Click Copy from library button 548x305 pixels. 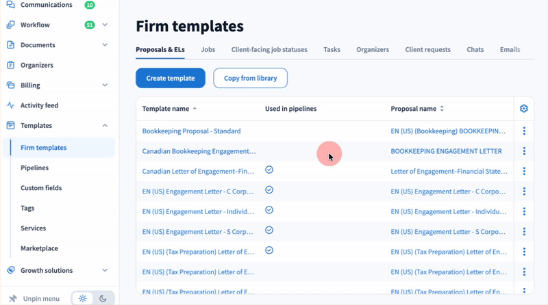pos(250,79)
